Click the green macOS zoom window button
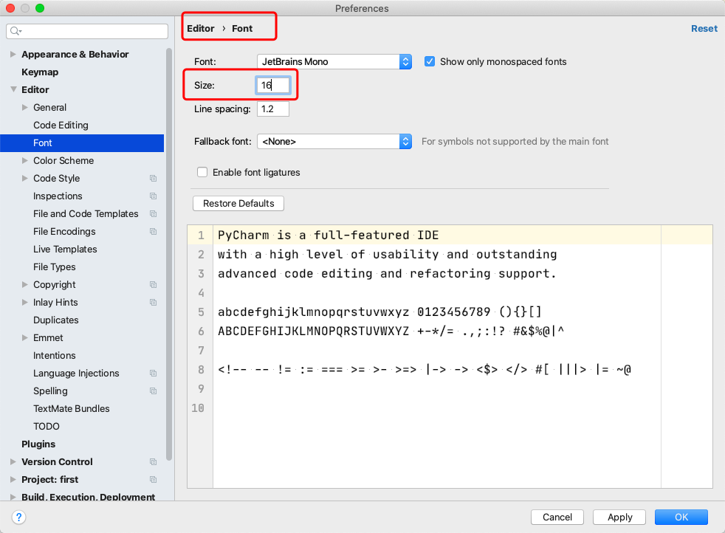 [40, 8]
